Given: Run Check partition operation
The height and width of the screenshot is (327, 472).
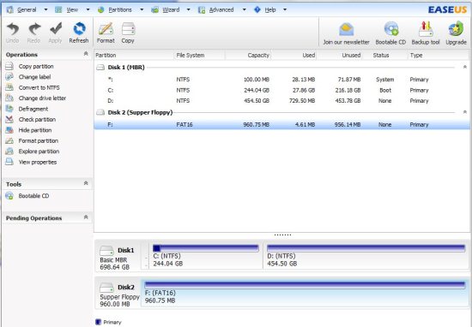Looking at the screenshot, I should [x=37, y=120].
